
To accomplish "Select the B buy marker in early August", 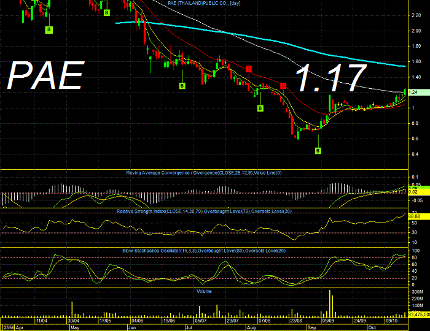I will click(x=260, y=108).
